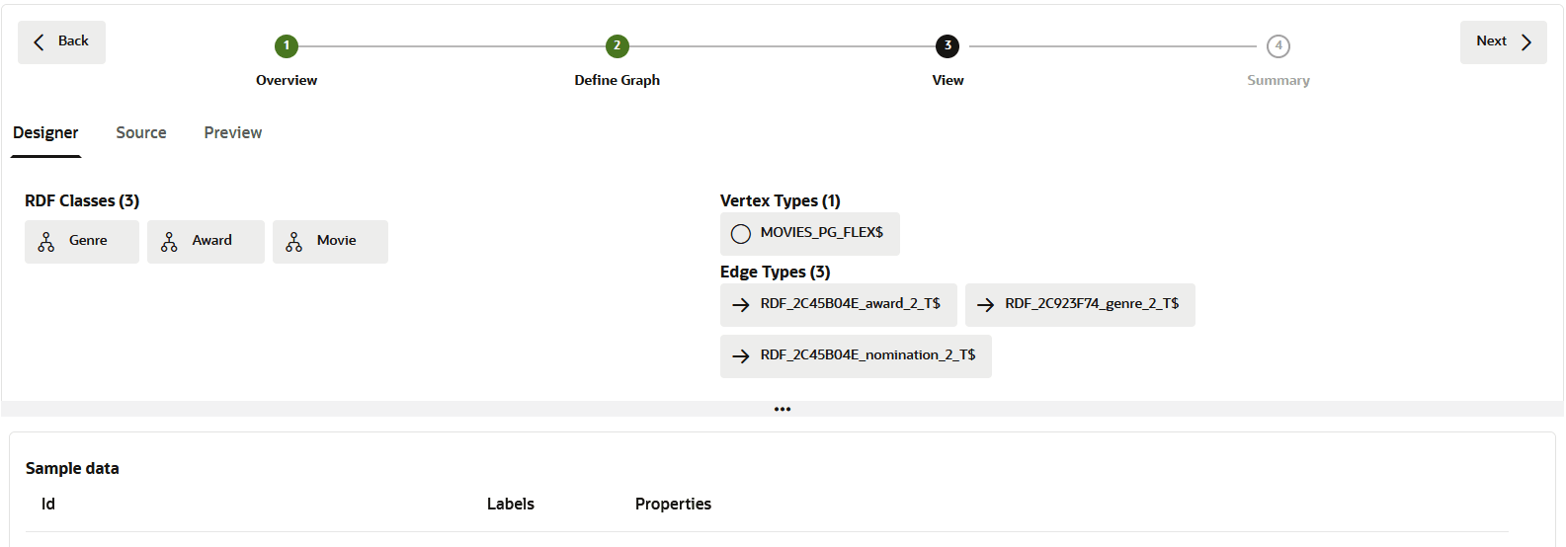Select the Award RDF class chip
This screenshot has height=547, width=1566.
pos(206,242)
